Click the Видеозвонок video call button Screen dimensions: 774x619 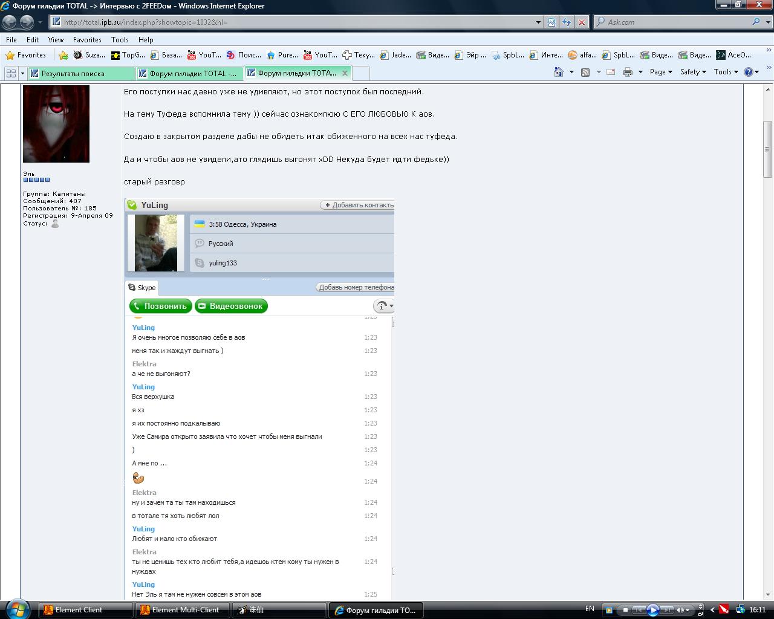coord(231,306)
